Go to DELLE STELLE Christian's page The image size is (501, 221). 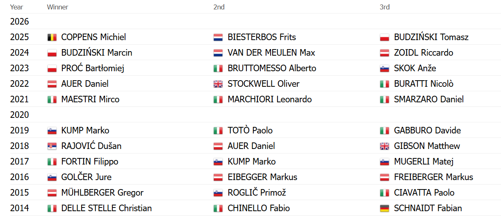coord(106,208)
